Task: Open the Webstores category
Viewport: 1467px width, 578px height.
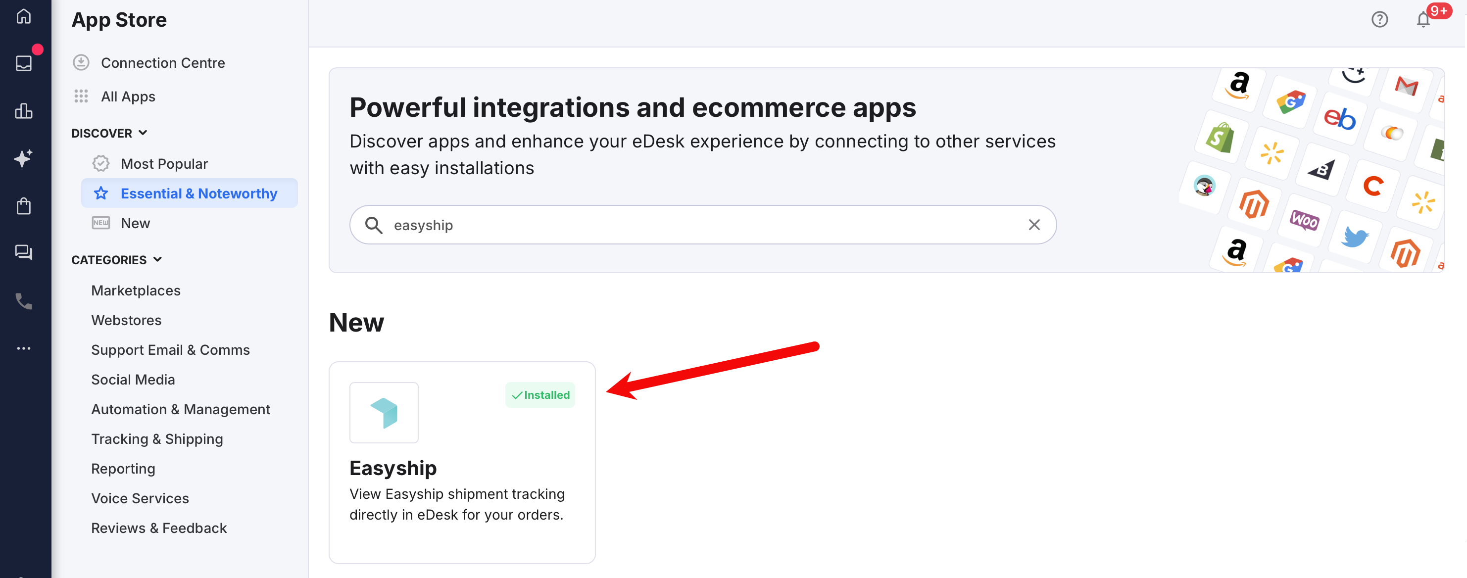Action: coord(126,320)
